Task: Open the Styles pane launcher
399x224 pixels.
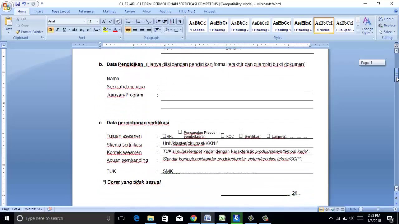Action: [x=373, y=38]
